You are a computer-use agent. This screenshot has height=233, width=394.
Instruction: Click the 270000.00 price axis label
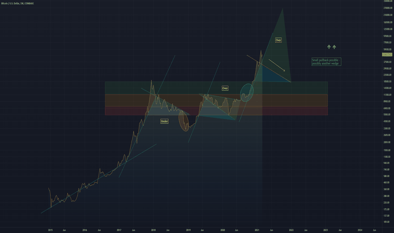point(388,8)
